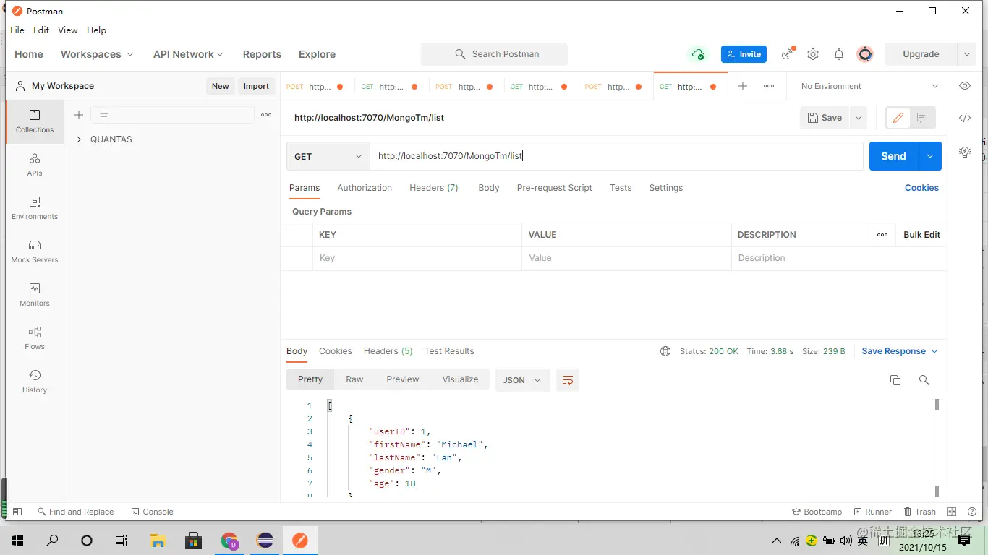
Task: Create new collection with plus icon
Action: [79, 115]
